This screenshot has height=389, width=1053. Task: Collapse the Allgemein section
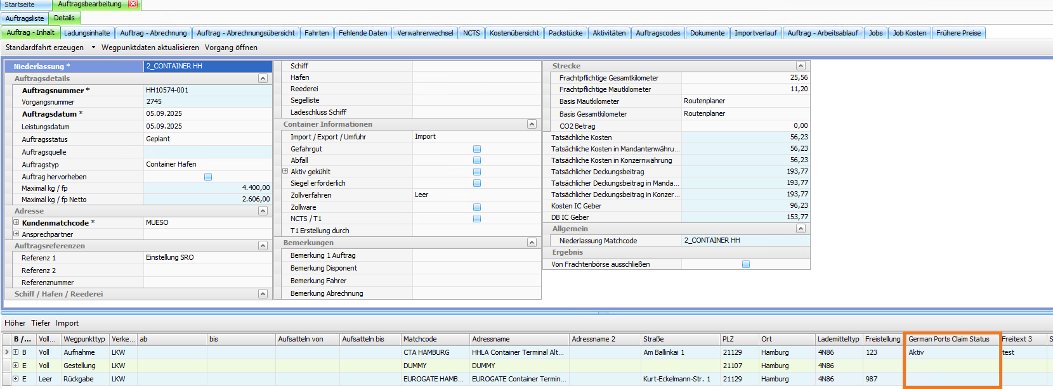801,229
